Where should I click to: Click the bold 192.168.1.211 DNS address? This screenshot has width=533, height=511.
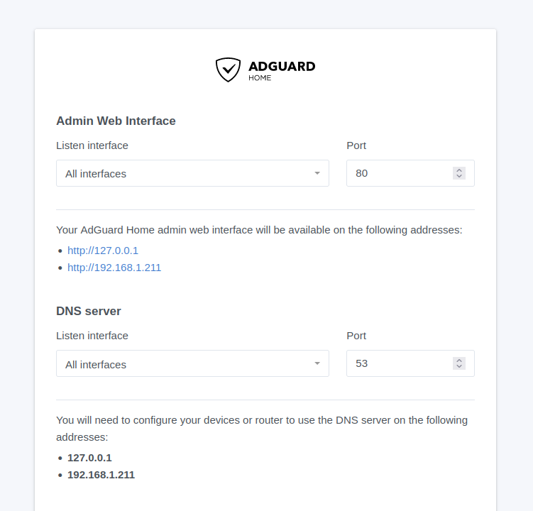click(x=101, y=475)
